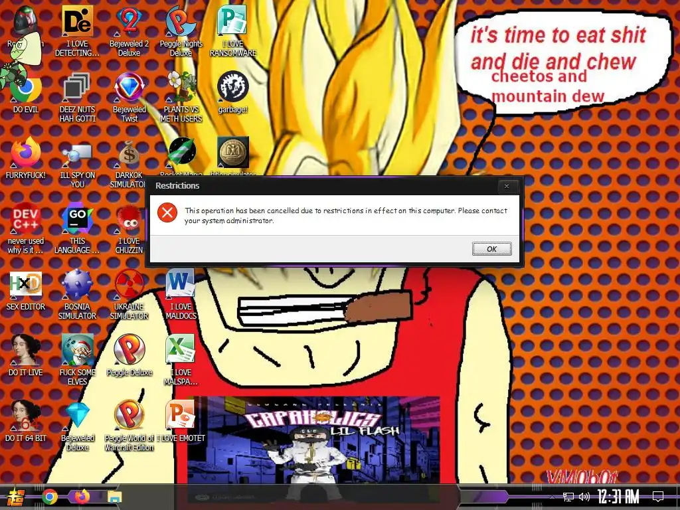680x510 pixels.
Task: Open the notification center icon
Action: click(x=658, y=497)
